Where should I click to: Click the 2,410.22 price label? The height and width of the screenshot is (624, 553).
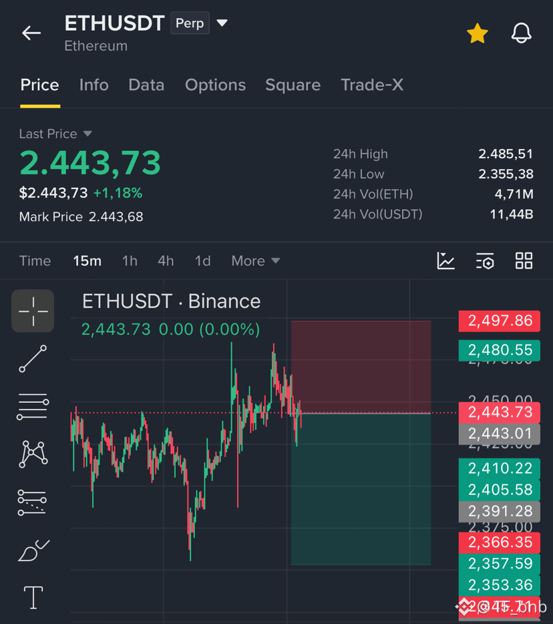coord(500,468)
